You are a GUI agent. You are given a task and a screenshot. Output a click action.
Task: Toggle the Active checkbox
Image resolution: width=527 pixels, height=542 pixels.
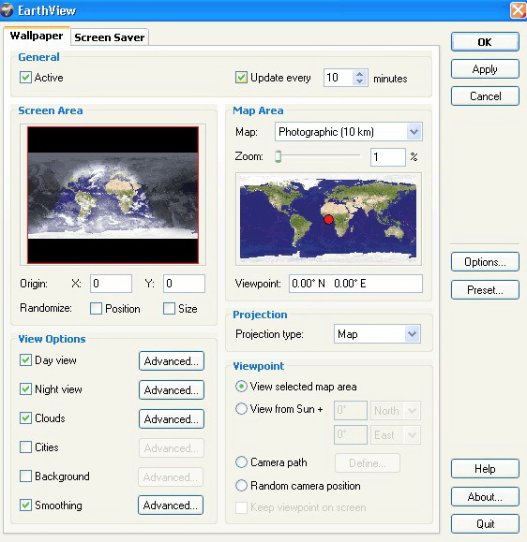25,78
